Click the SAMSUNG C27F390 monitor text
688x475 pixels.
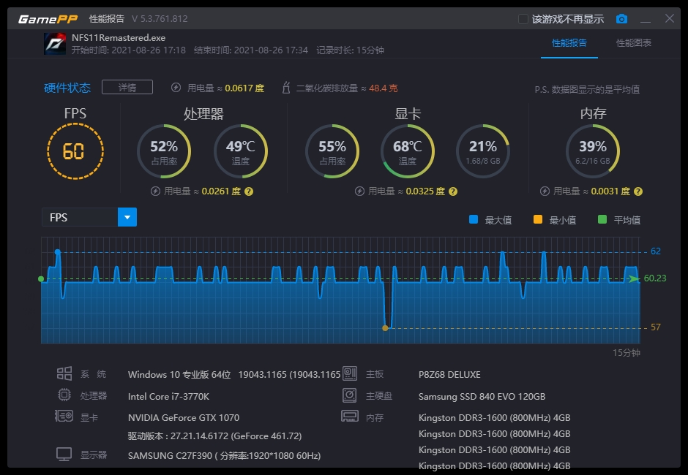click(224, 456)
